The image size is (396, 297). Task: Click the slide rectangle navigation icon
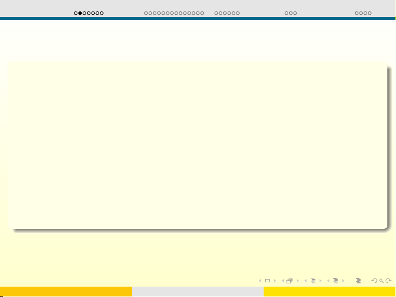[267, 281]
